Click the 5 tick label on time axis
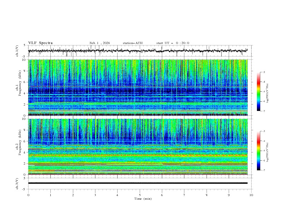283x219 pixels. tap(140, 195)
